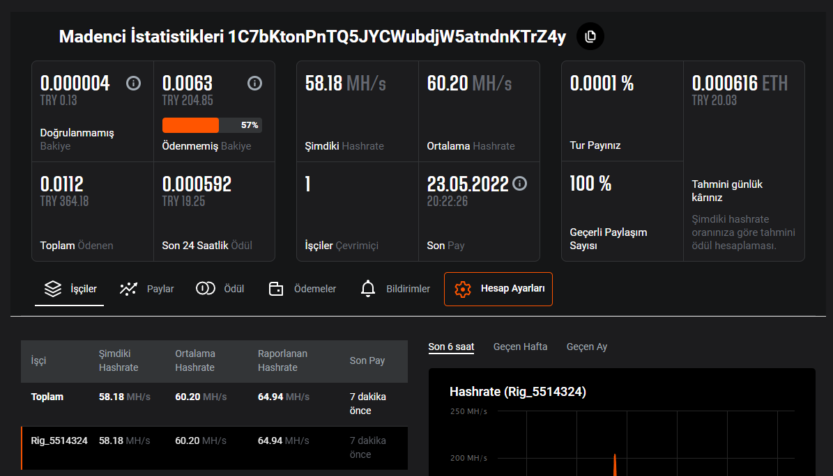The image size is (833, 476).
Task: Click the Paylar chart icon
Action: click(128, 289)
